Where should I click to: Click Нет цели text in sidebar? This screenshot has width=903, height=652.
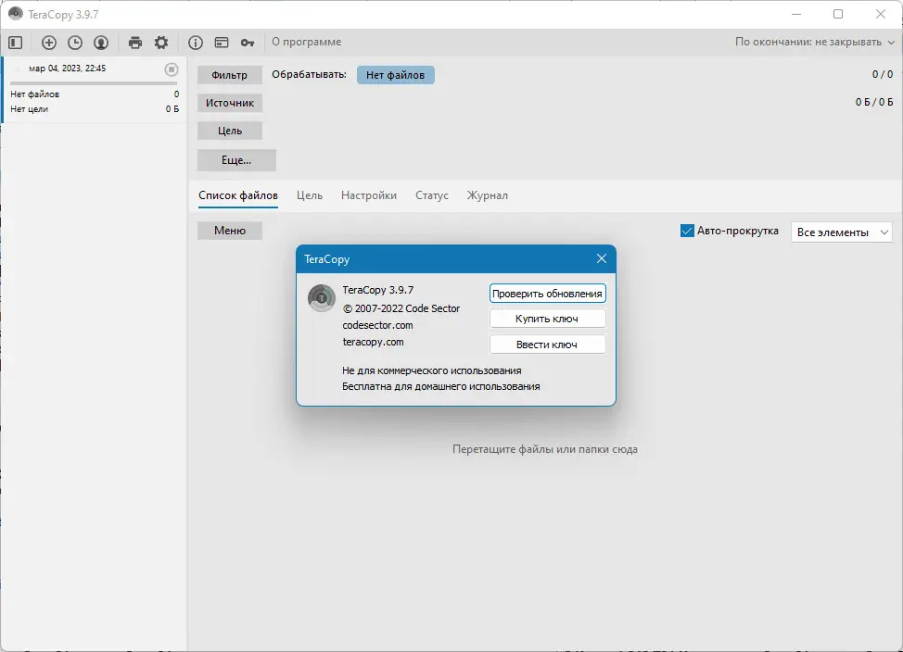coord(30,109)
